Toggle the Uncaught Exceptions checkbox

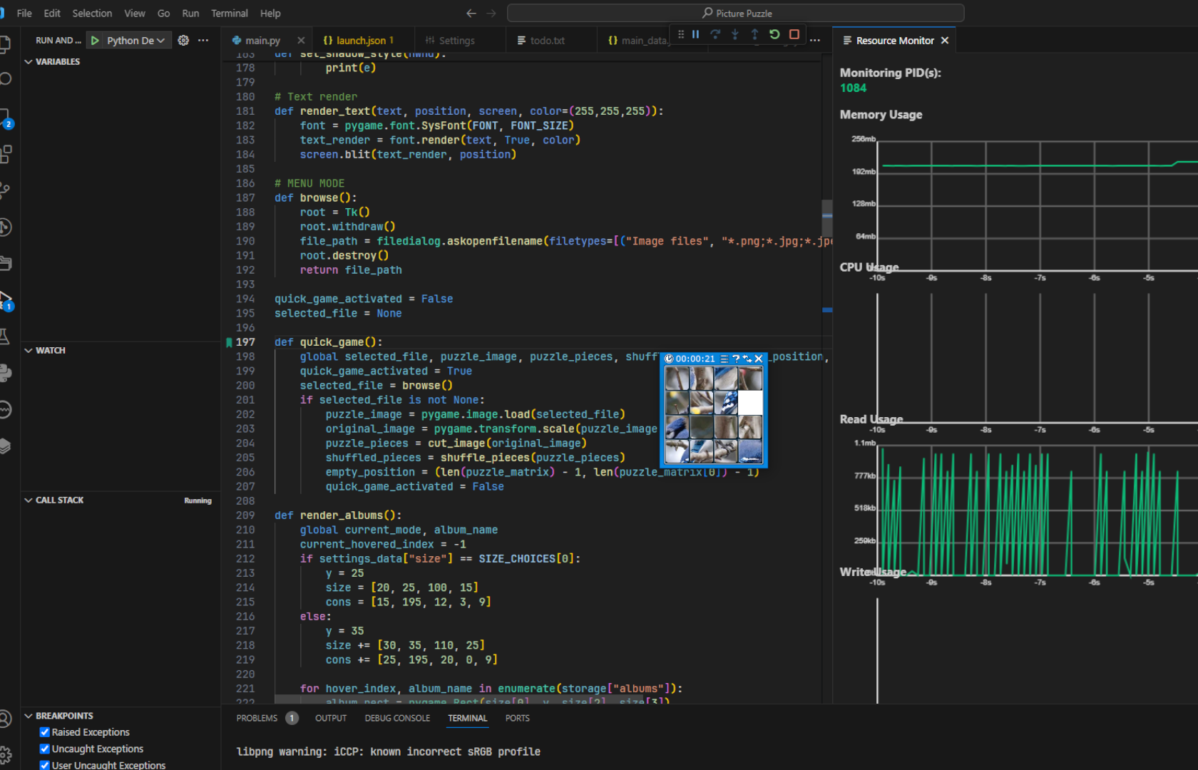[45, 749]
